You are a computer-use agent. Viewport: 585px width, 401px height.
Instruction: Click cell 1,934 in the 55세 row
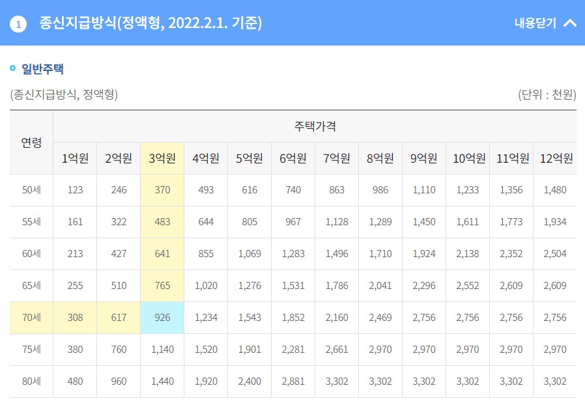click(555, 222)
